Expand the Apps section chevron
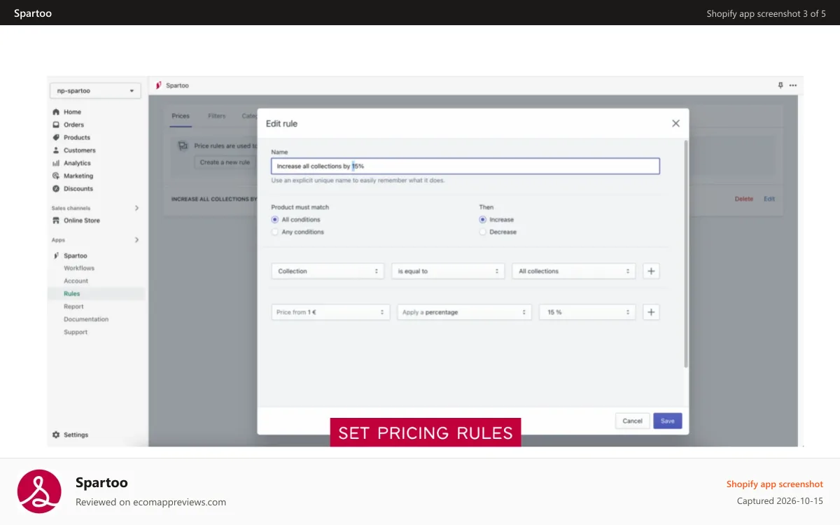 (x=136, y=240)
